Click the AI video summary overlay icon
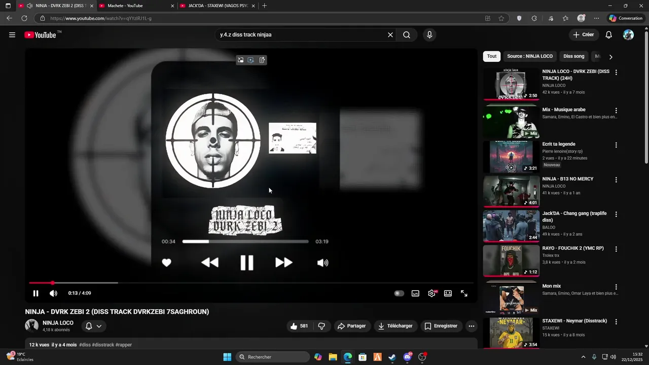Screen dimensions: 649x365 [251, 60]
